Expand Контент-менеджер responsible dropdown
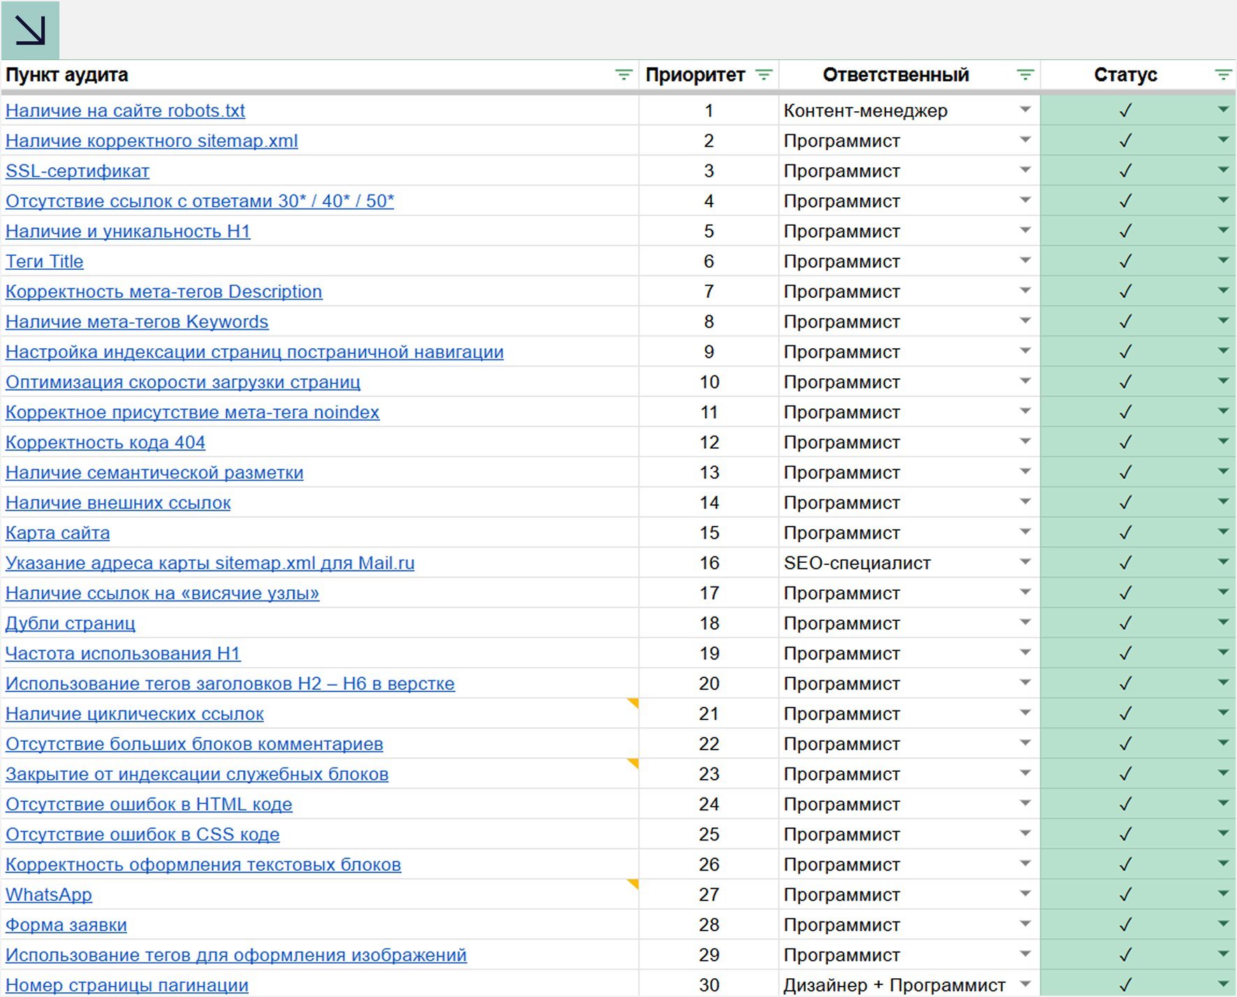Viewport: 1237px width, 997px height. pos(1025,110)
